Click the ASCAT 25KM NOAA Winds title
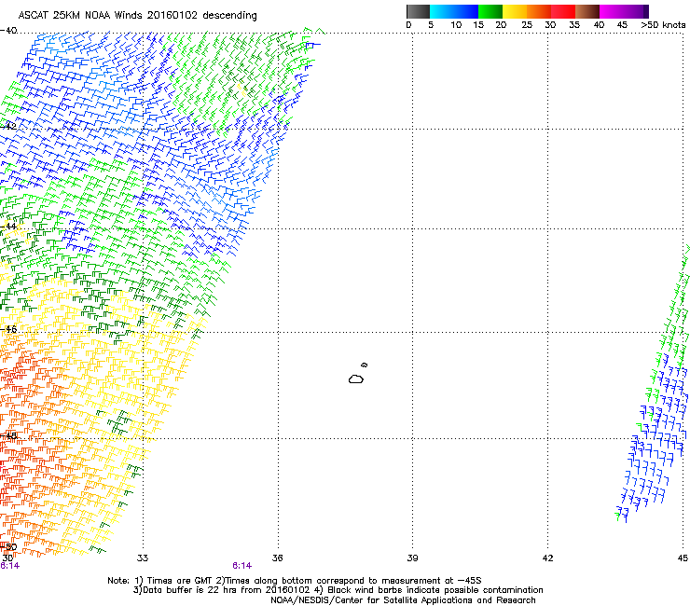The width and height of the screenshot is (690, 606). pyautogui.click(x=137, y=15)
